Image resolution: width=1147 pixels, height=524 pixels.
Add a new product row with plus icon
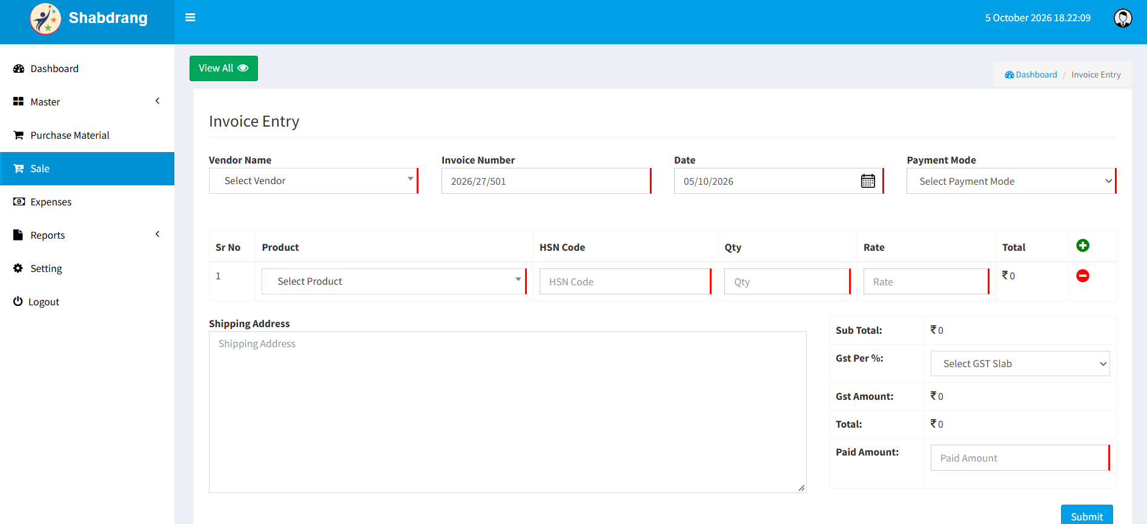(1083, 245)
